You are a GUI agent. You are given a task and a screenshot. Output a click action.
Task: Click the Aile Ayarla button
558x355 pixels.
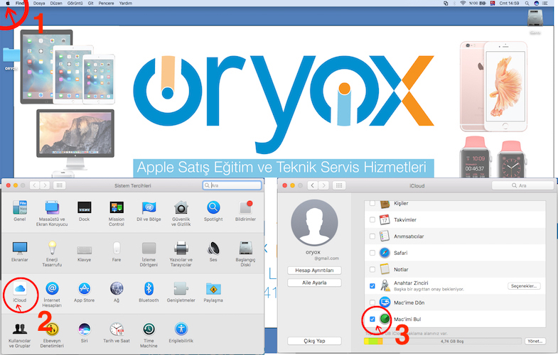(314, 283)
